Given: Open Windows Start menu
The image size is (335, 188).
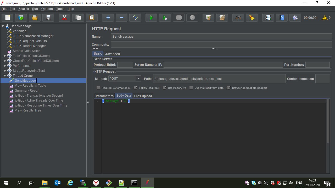Looking at the screenshot, I should (6, 183).
